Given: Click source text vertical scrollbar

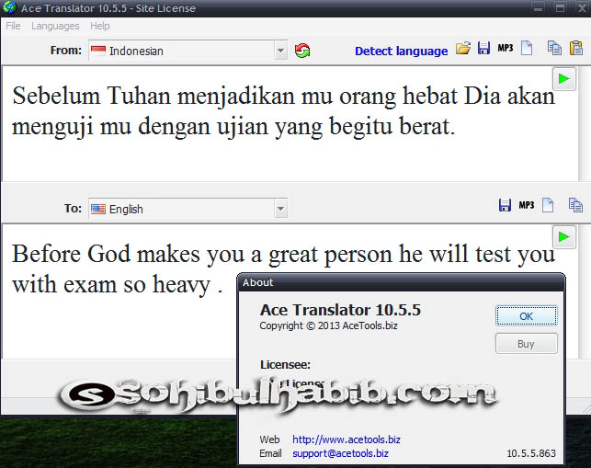Looking at the screenshot, I should (585, 124).
